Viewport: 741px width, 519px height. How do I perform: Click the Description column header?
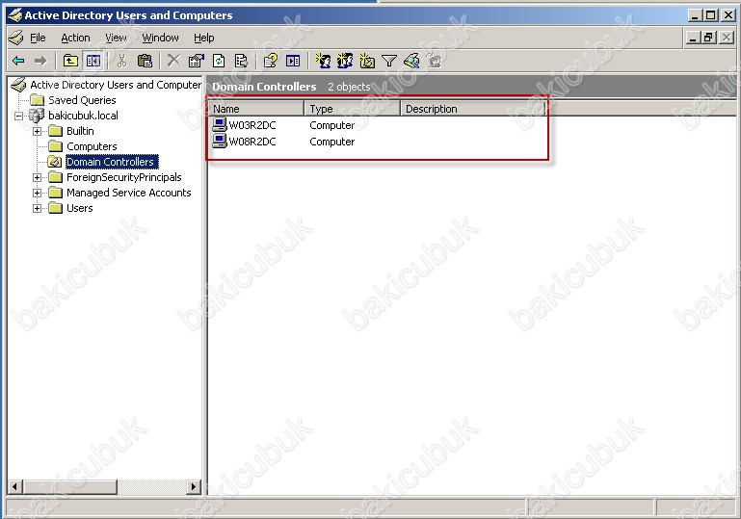coord(472,109)
